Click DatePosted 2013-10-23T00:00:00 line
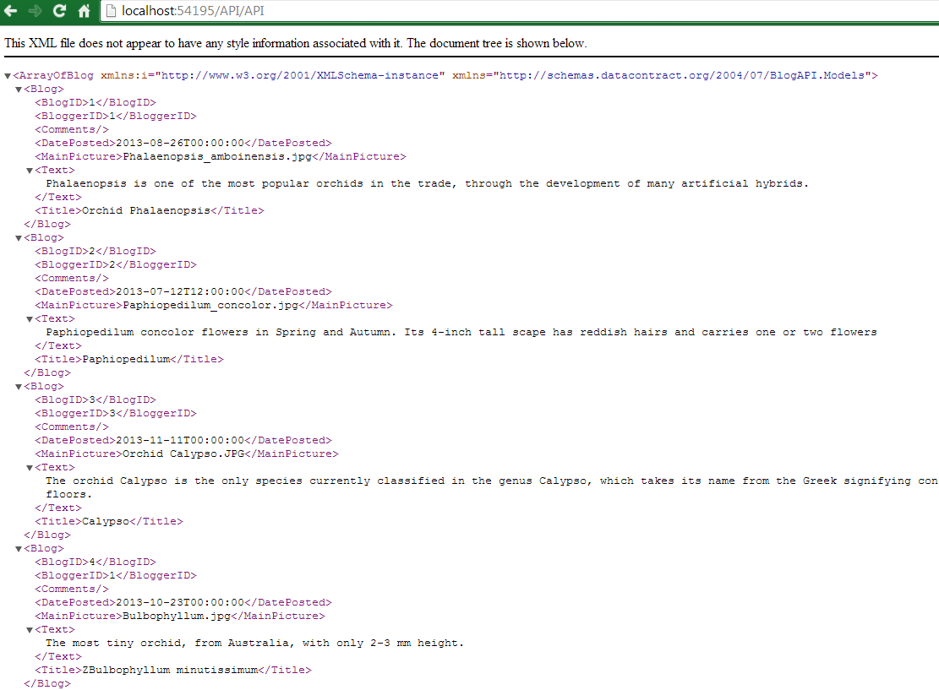This screenshot has width=939, height=690. [x=183, y=603]
